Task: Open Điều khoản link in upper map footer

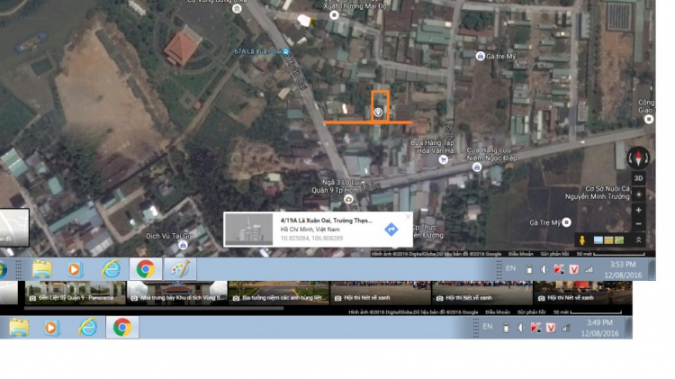Action: point(520,254)
